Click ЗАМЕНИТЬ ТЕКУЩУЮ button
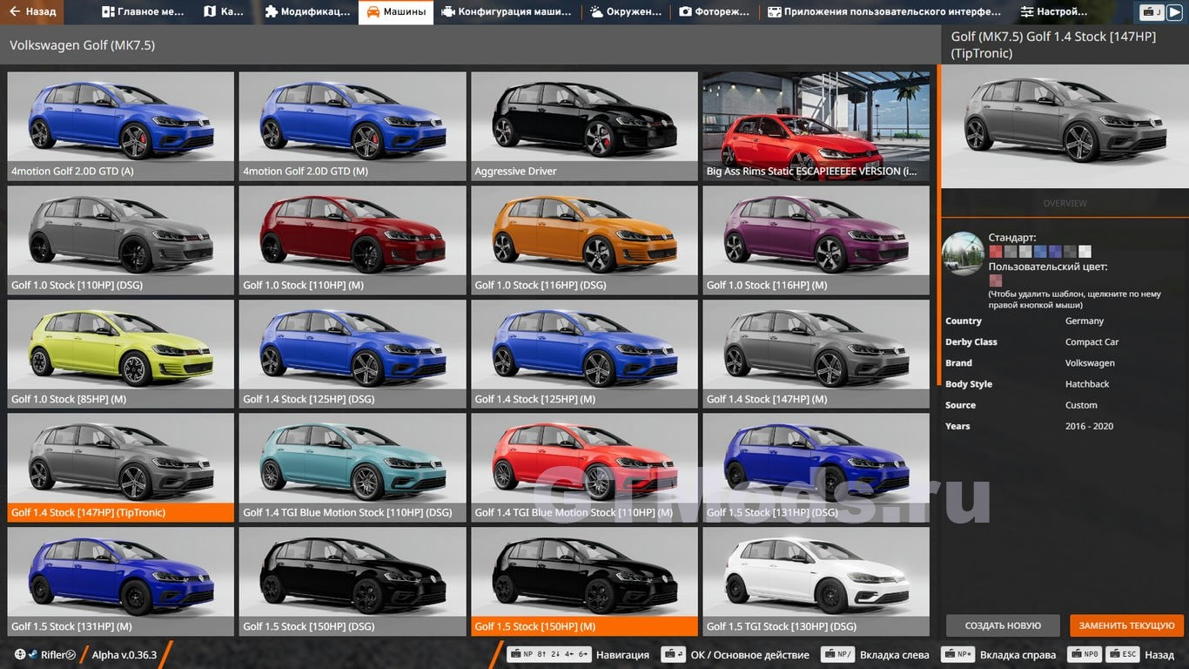Screen dimensions: 1189x669 coord(1127,625)
